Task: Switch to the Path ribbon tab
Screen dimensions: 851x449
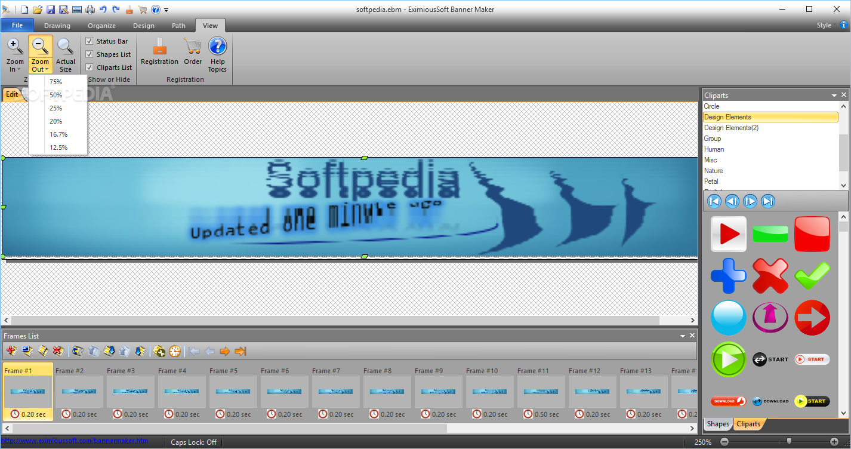Action: pos(178,26)
